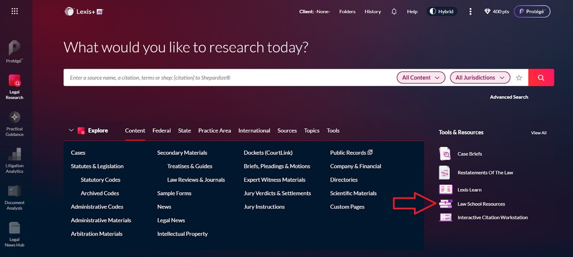This screenshot has height=257, width=573.
Task: Open the Legal News content link
Action: [x=171, y=220]
